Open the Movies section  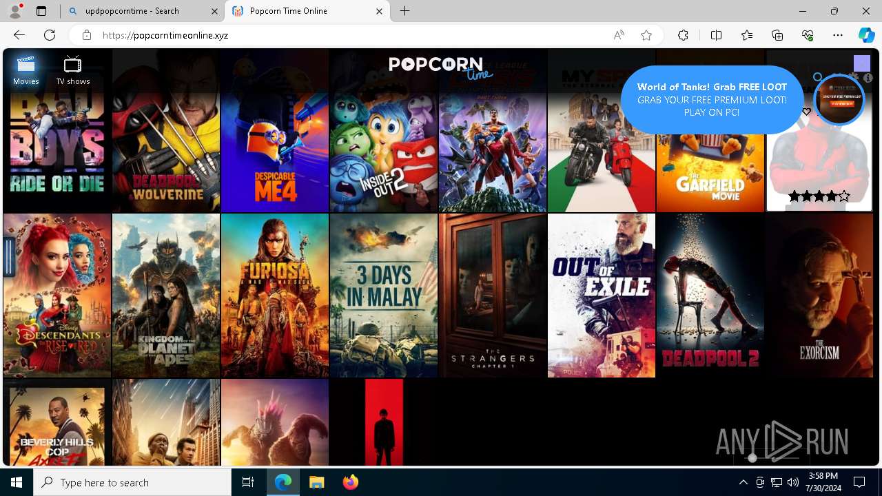click(x=26, y=71)
